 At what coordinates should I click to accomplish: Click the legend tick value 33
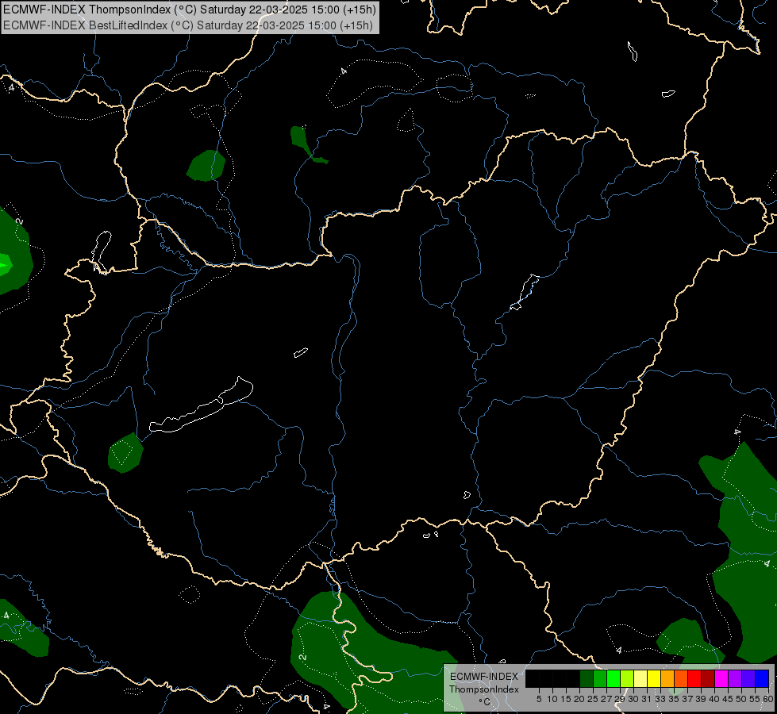tap(660, 699)
